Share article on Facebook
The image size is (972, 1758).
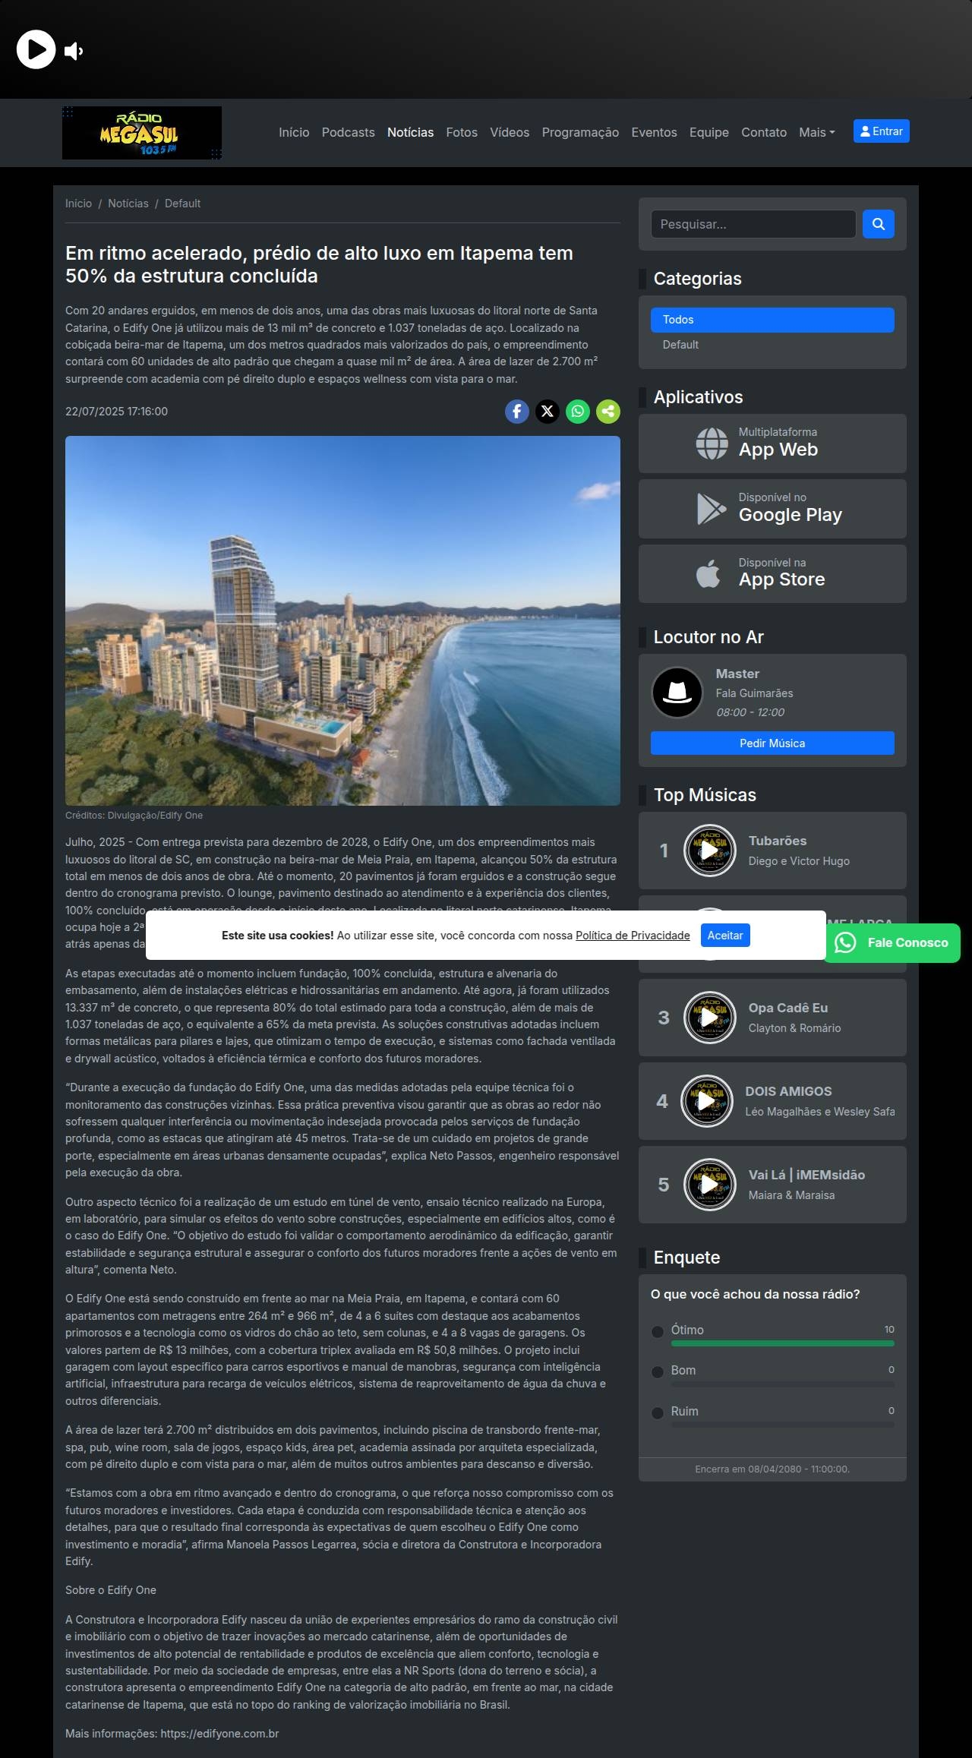point(516,412)
